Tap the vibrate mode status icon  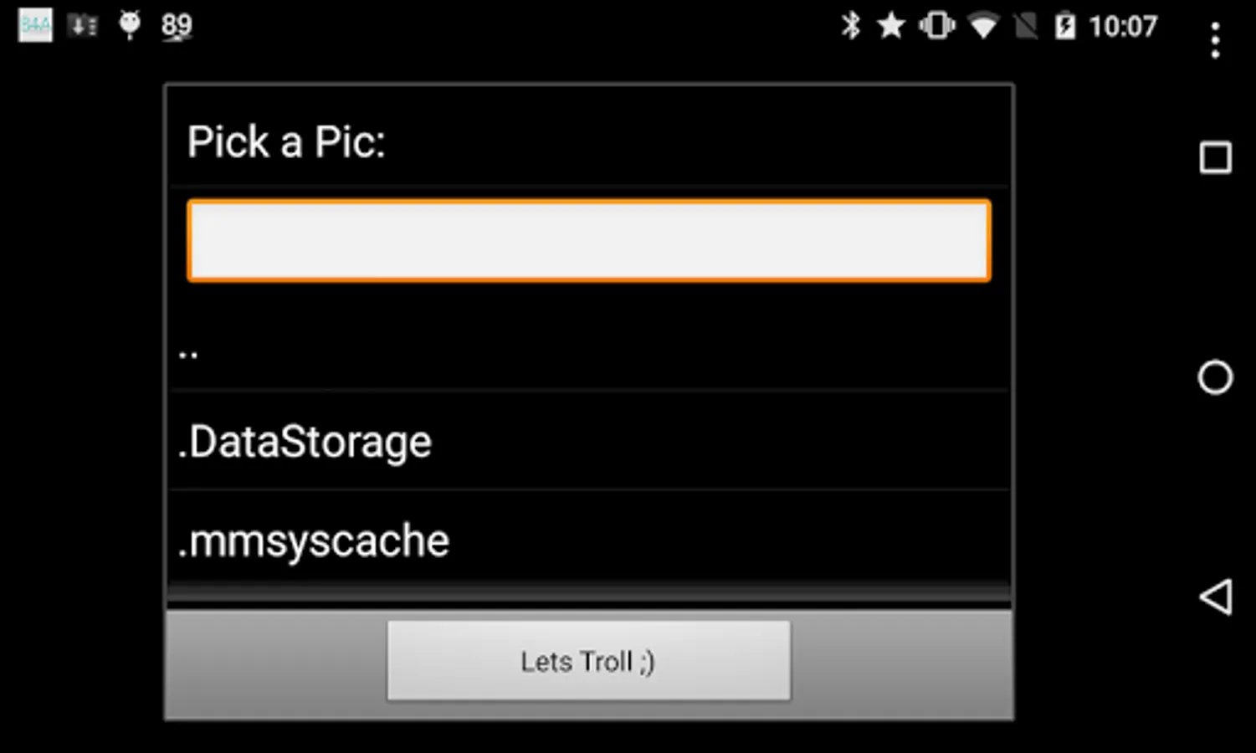pyautogui.click(x=936, y=26)
